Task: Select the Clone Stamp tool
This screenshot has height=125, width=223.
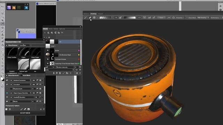Action: coord(2,35)
